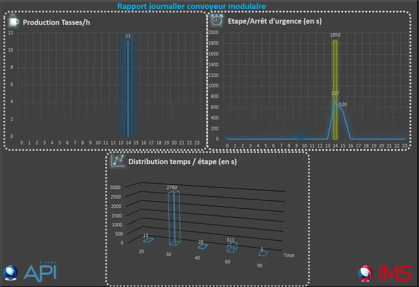Click the flat 3D bar labeled 13
Viewport: 419px width, 287px height.
pos(148,240)
